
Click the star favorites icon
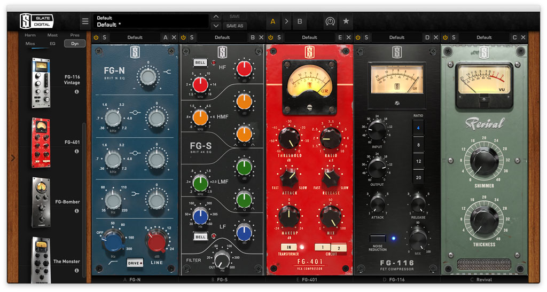(346, 21)
